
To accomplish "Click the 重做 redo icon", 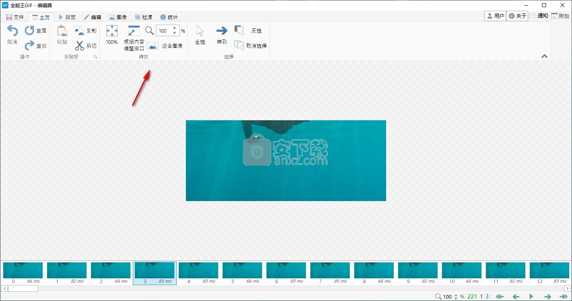I will click(30, 46).
